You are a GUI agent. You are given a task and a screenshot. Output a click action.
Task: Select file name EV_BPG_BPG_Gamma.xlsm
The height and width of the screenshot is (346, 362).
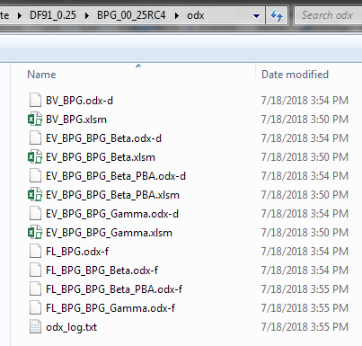point(109,233)
